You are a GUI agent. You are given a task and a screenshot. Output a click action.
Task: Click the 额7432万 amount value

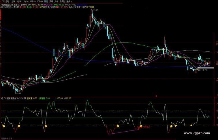[x=52, y=7]
